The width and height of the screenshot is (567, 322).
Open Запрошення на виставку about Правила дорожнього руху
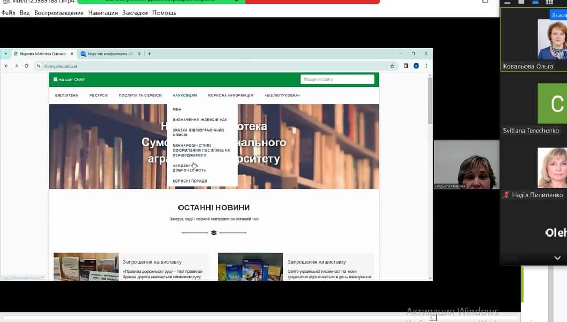pyautogui.click(x=152, y=262)
